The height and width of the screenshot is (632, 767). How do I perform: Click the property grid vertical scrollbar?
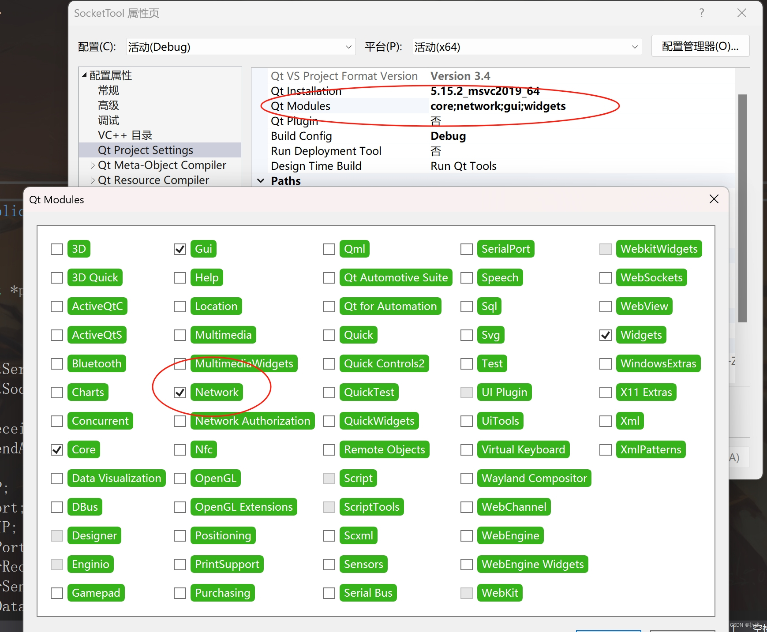click(742, 208)
